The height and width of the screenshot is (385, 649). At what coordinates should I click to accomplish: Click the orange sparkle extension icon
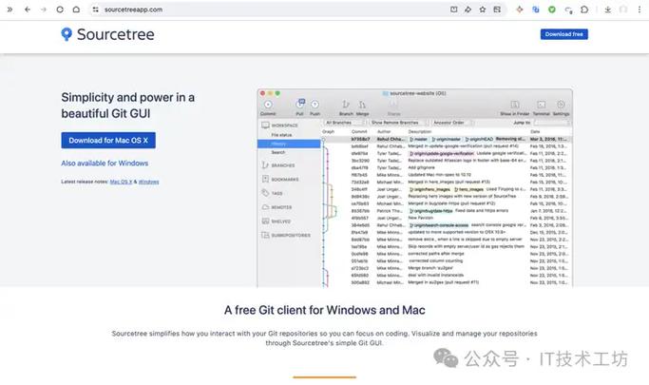[520, 10]
